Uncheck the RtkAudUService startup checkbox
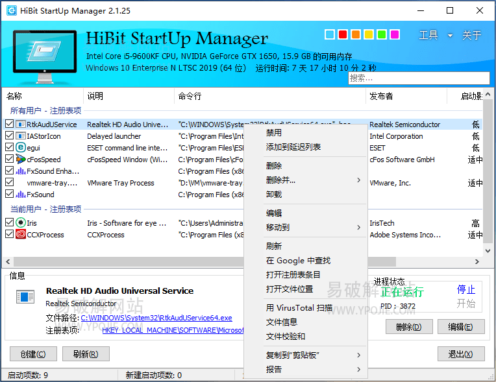This screenshot has width=496, height=382. coord(10,124)
